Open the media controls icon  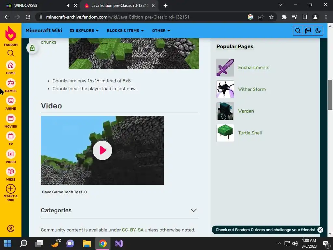pos(295,17)
